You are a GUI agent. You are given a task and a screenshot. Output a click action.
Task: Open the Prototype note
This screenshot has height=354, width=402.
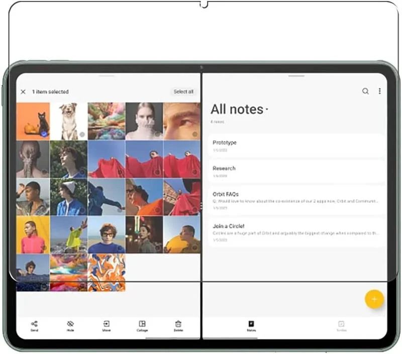296,146
